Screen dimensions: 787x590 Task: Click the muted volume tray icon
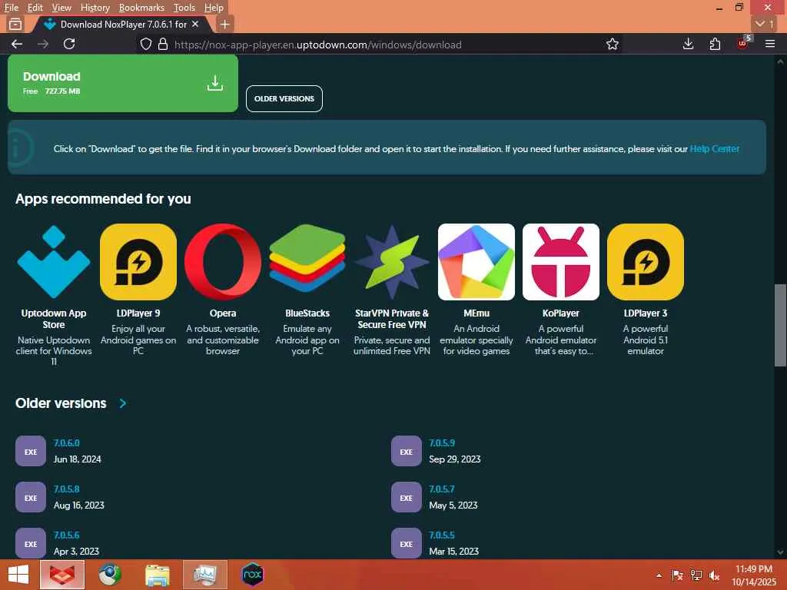coord(714,575)
